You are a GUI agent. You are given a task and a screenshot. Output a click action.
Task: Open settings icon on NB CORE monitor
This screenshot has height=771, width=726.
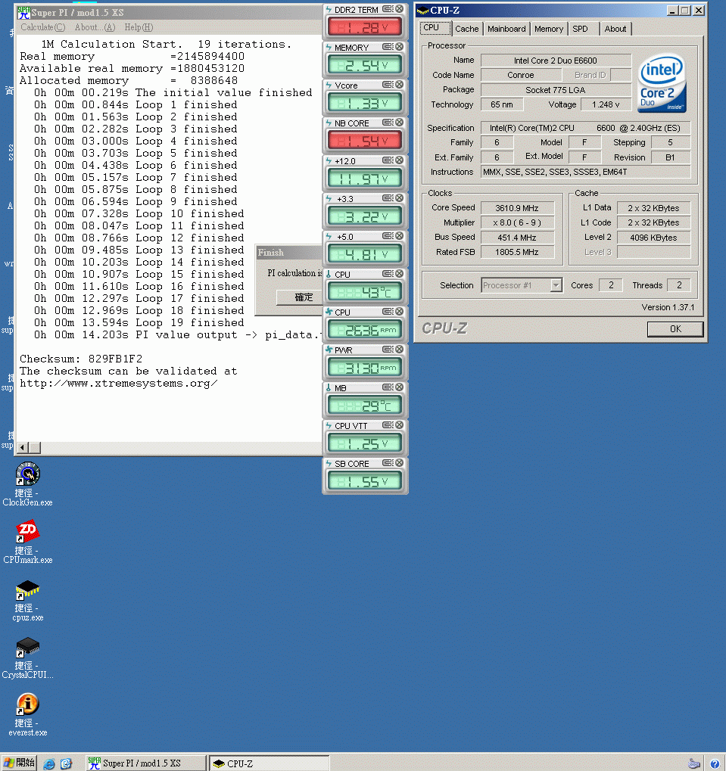tap(388, 123)
